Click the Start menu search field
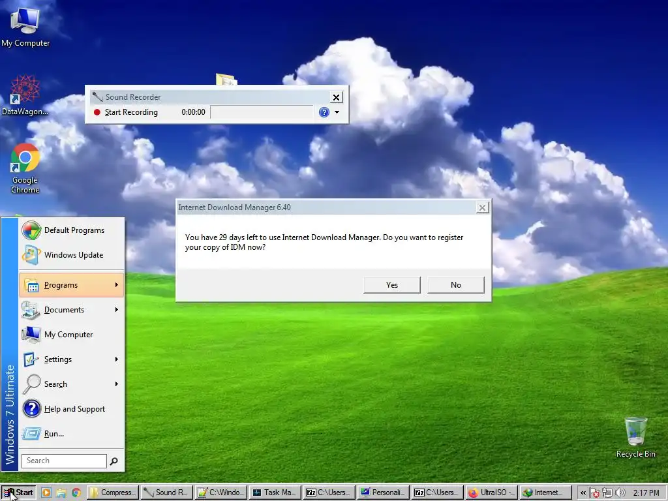The height and width of the screenshot is (501, 668). pyautogui.click(x=64, y=461)
